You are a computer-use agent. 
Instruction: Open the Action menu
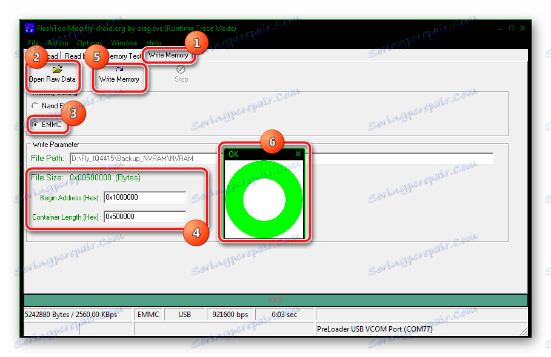pos(58,43)
